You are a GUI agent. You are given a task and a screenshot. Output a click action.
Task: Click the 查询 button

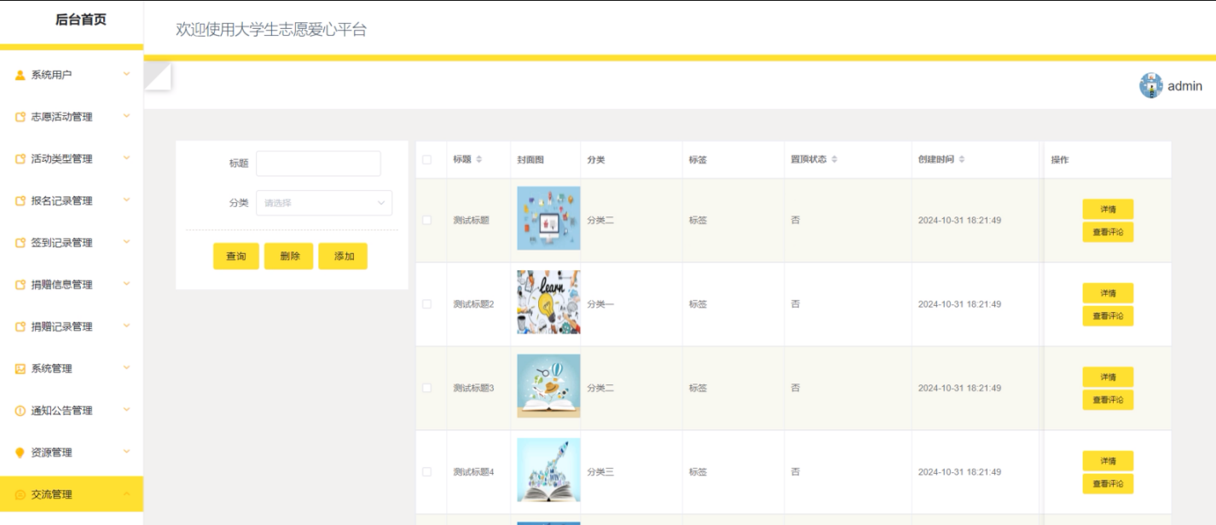[236, 257]
